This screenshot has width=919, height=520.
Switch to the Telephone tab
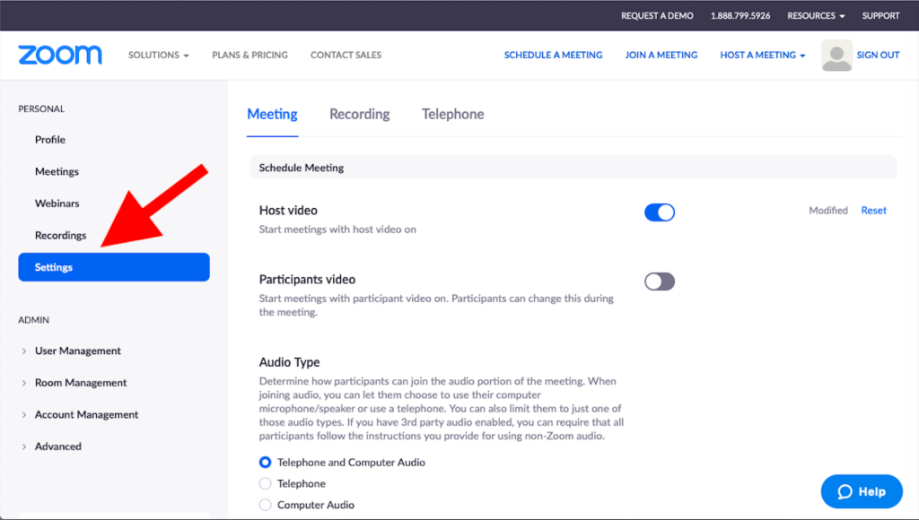(452, 114)
